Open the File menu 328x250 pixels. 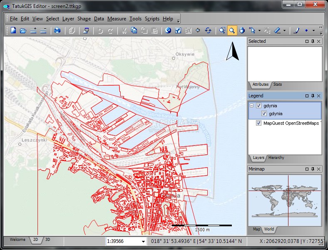[14, 19]
